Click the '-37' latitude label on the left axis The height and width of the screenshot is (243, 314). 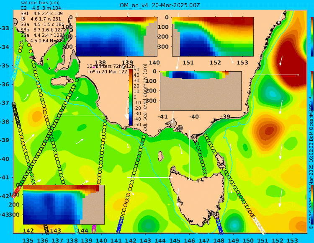[5, 103]
